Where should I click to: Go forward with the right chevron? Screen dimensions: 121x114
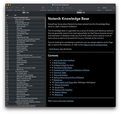click(12, 8)
